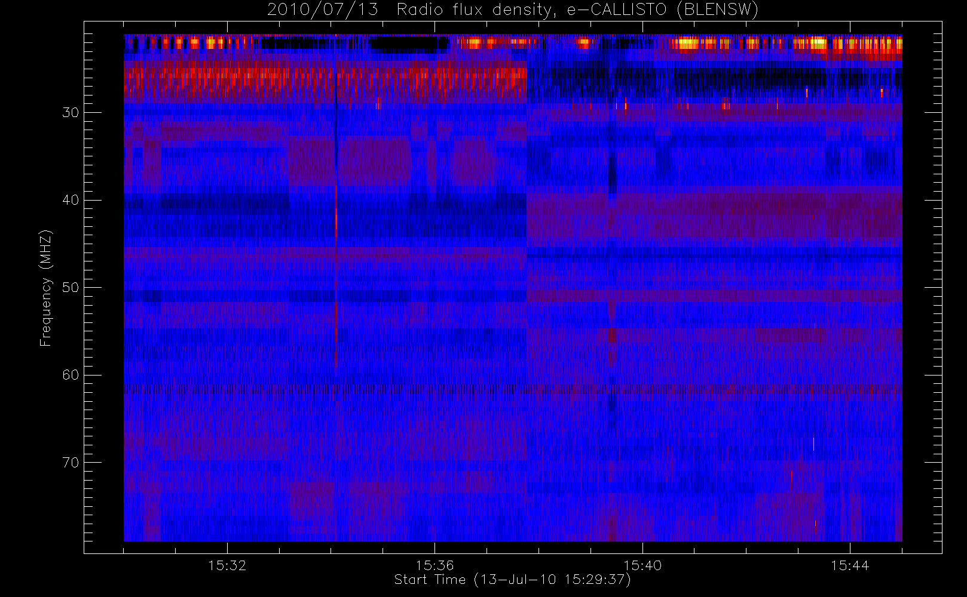Click the "15:32" time tick label
The width and height of the screenshot is (967, 597).
(x=227, y=565)
